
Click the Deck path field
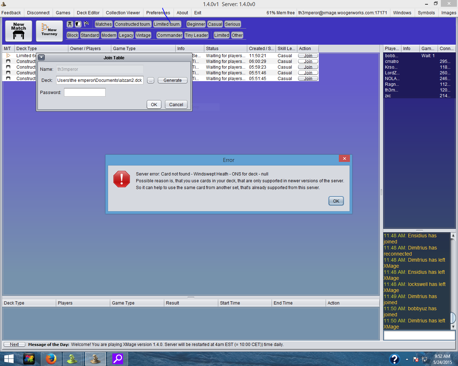[x=100, y=80]
